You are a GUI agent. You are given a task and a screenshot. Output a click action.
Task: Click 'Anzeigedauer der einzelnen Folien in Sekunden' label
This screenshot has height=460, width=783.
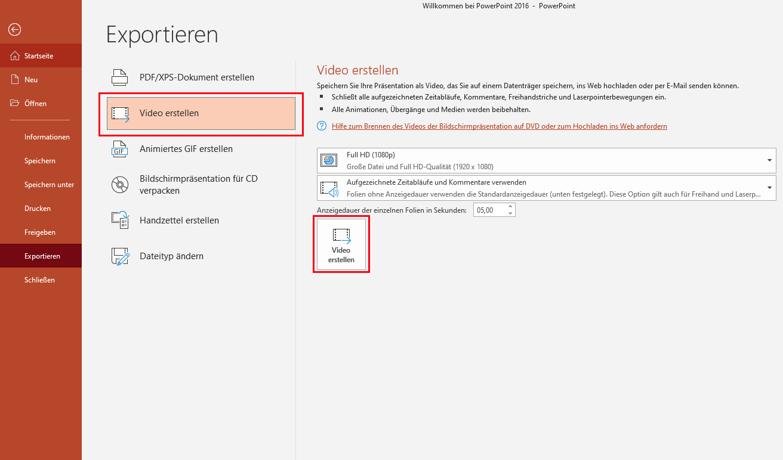click(391, 210)
